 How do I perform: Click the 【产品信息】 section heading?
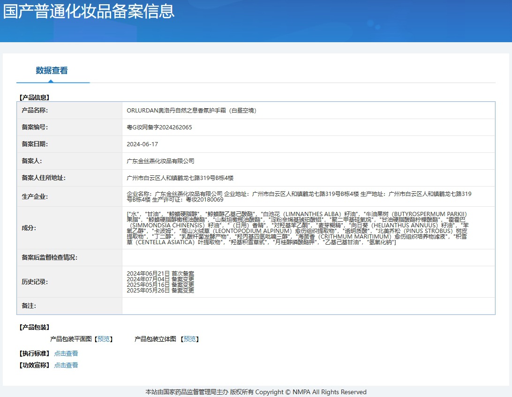pyautogui.click(x=34, y=97)
